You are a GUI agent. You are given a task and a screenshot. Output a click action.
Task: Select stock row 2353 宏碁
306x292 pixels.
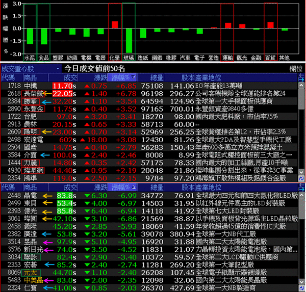pos(149,264)
